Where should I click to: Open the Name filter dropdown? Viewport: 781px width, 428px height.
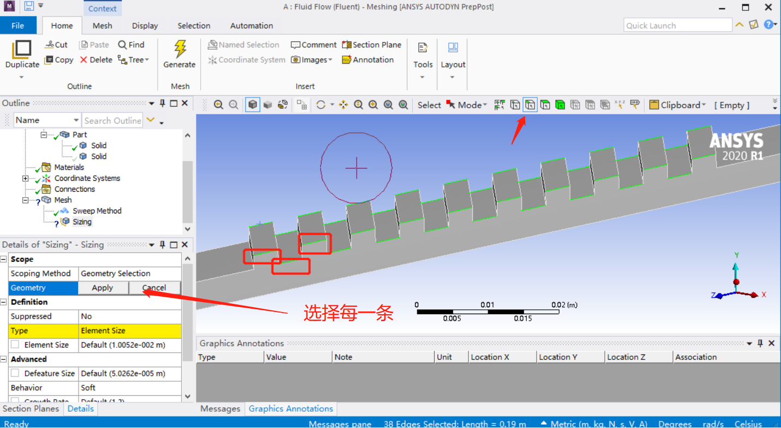[76, 120]
